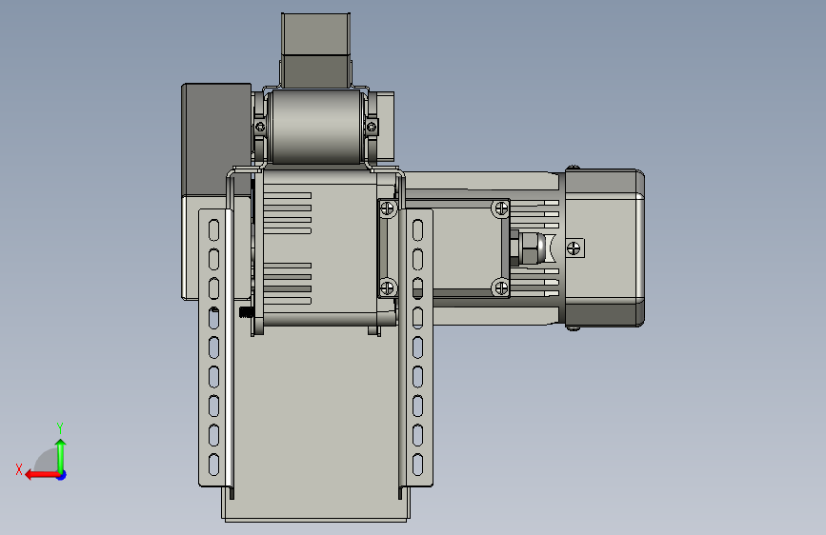826x535 pixels.
Task: Select the large flat base plate at the bottom
Action: point(315,422)
